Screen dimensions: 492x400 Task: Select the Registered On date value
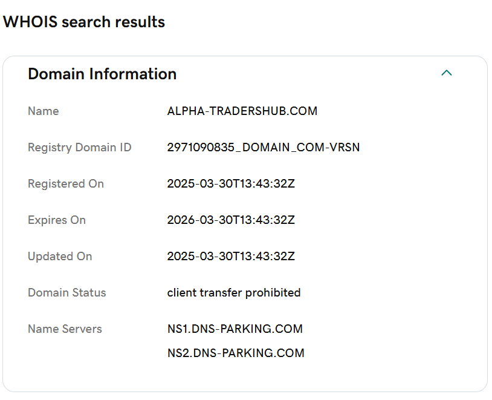(231, 184)
